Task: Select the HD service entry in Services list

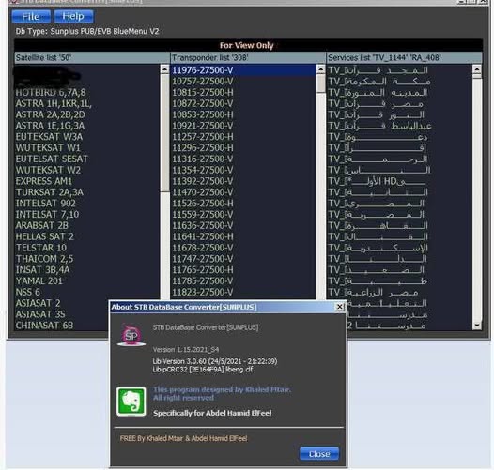Action: coord(399,181)
